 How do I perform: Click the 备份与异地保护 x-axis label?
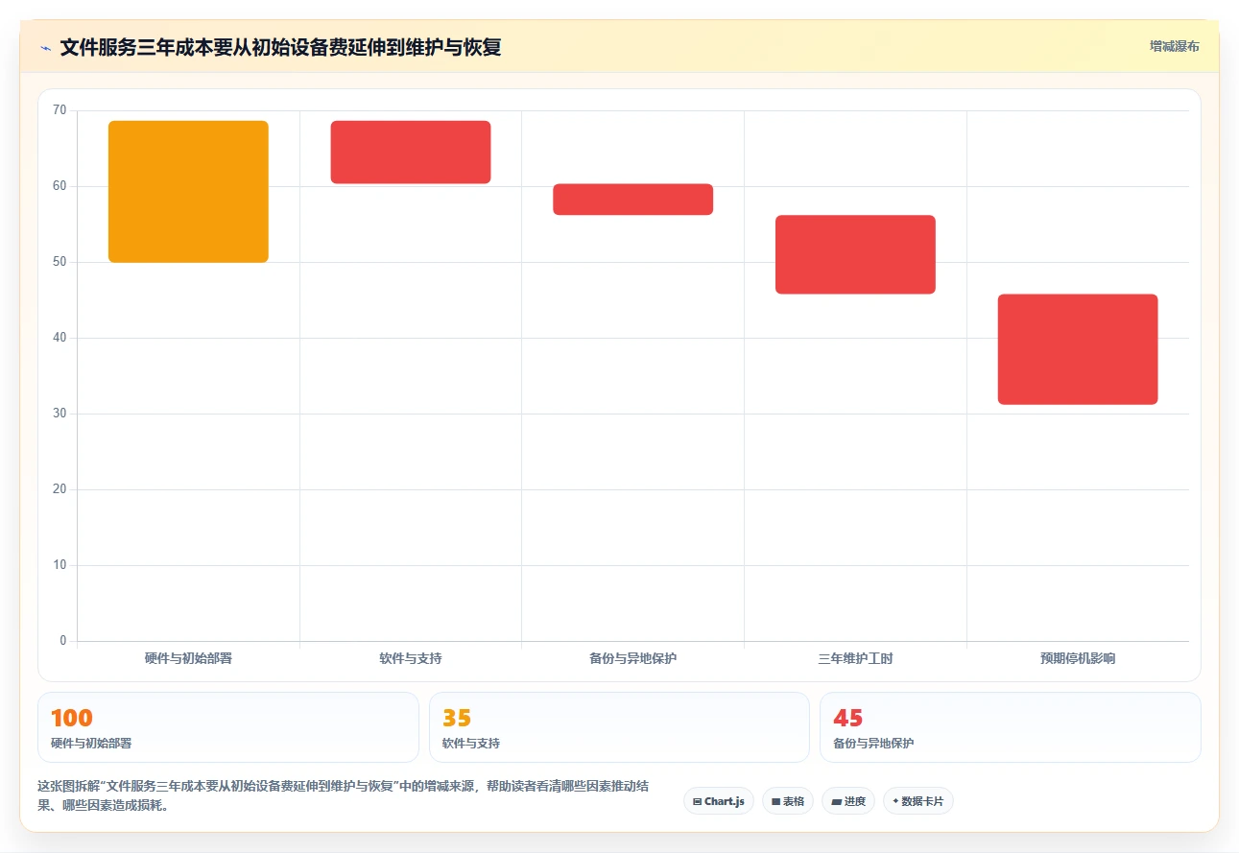633,658
